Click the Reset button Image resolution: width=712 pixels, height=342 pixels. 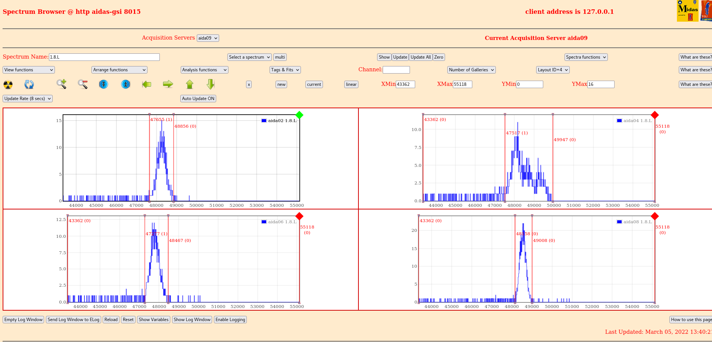click(x=128, y=320)
